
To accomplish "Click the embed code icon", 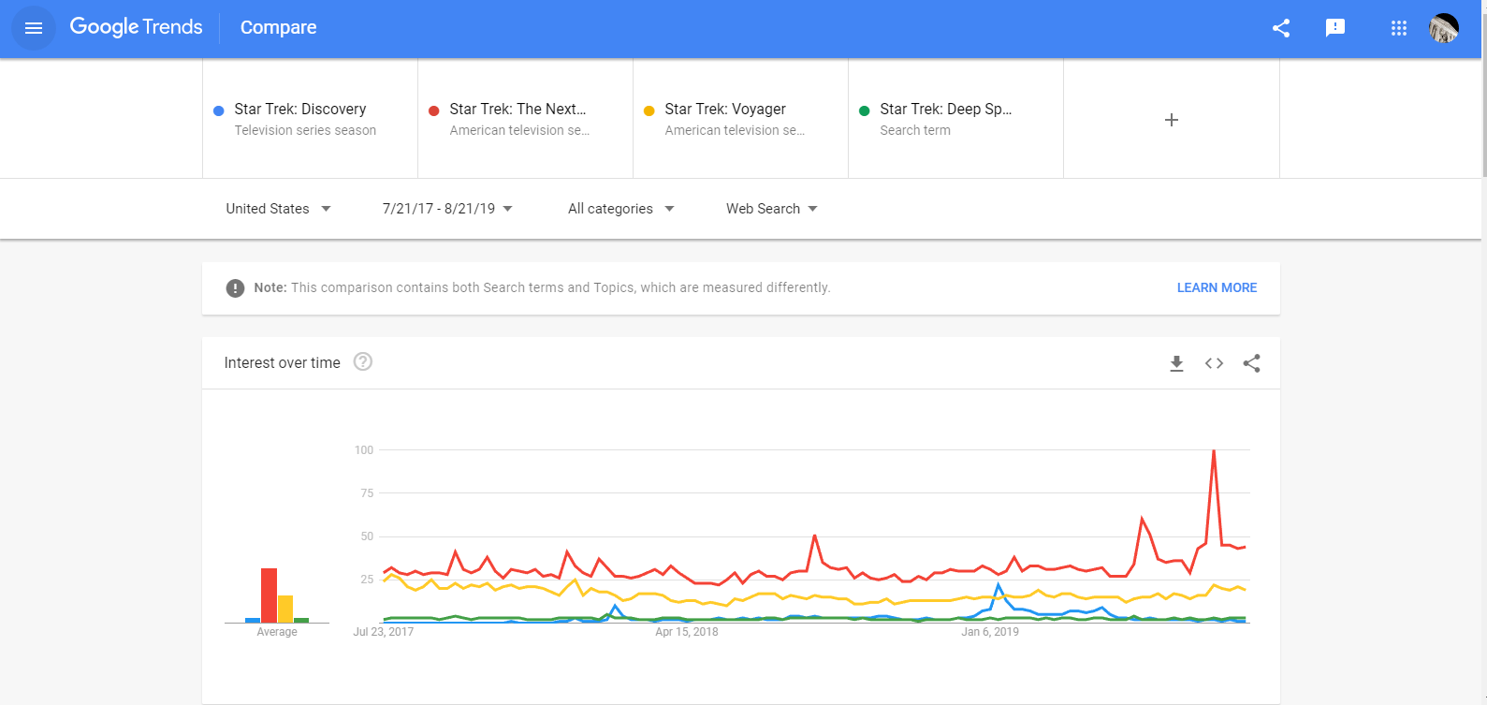I will click(1214, 363).
